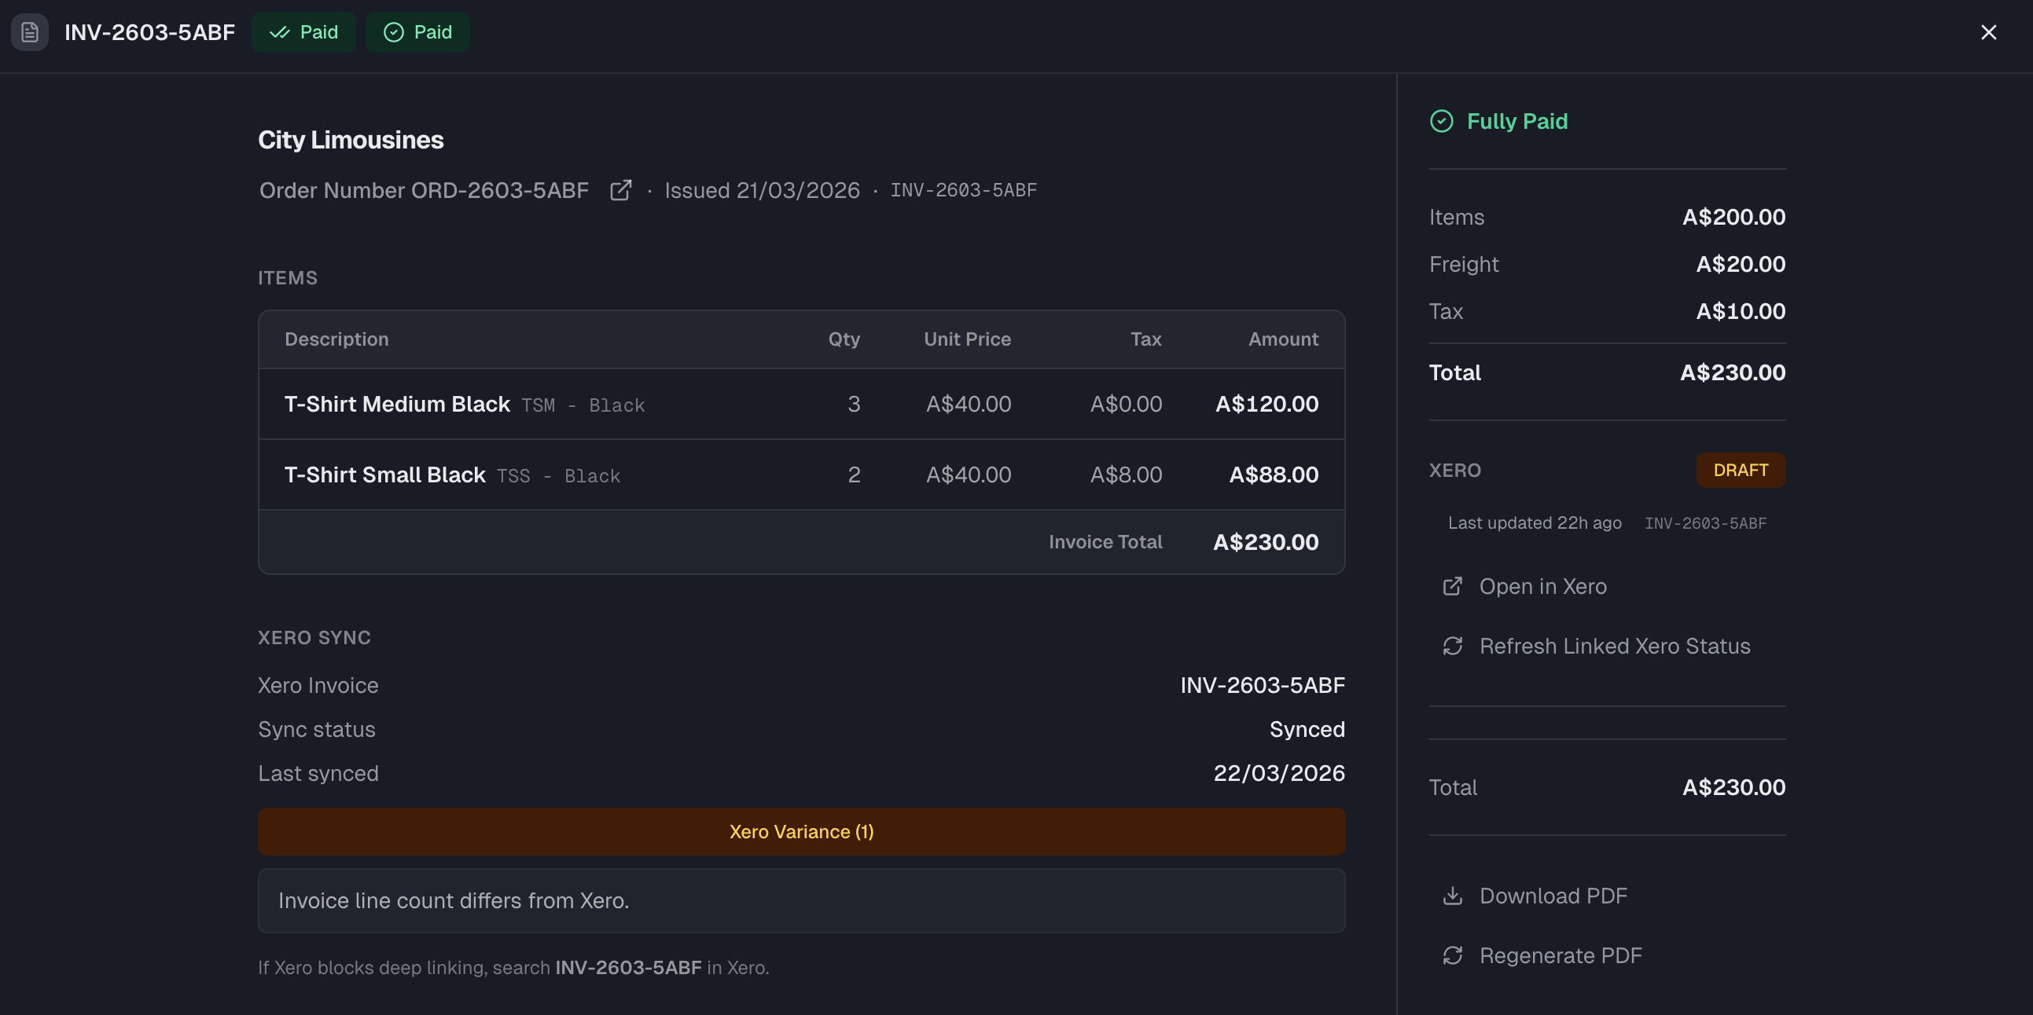Click the Xero Invoice value INV-2603-5ABF

pos(1262,685)
